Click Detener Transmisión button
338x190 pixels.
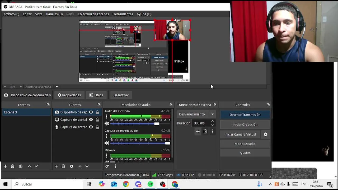(245, 115)
